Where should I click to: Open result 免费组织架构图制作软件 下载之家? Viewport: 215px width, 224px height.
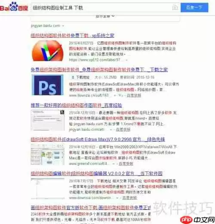[x=99, y=70]
